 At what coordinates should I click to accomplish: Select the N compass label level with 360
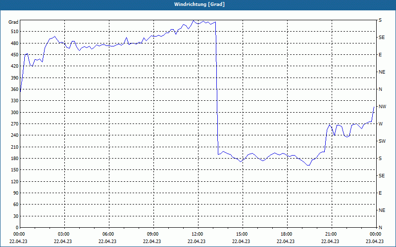[x=380, y=89]
